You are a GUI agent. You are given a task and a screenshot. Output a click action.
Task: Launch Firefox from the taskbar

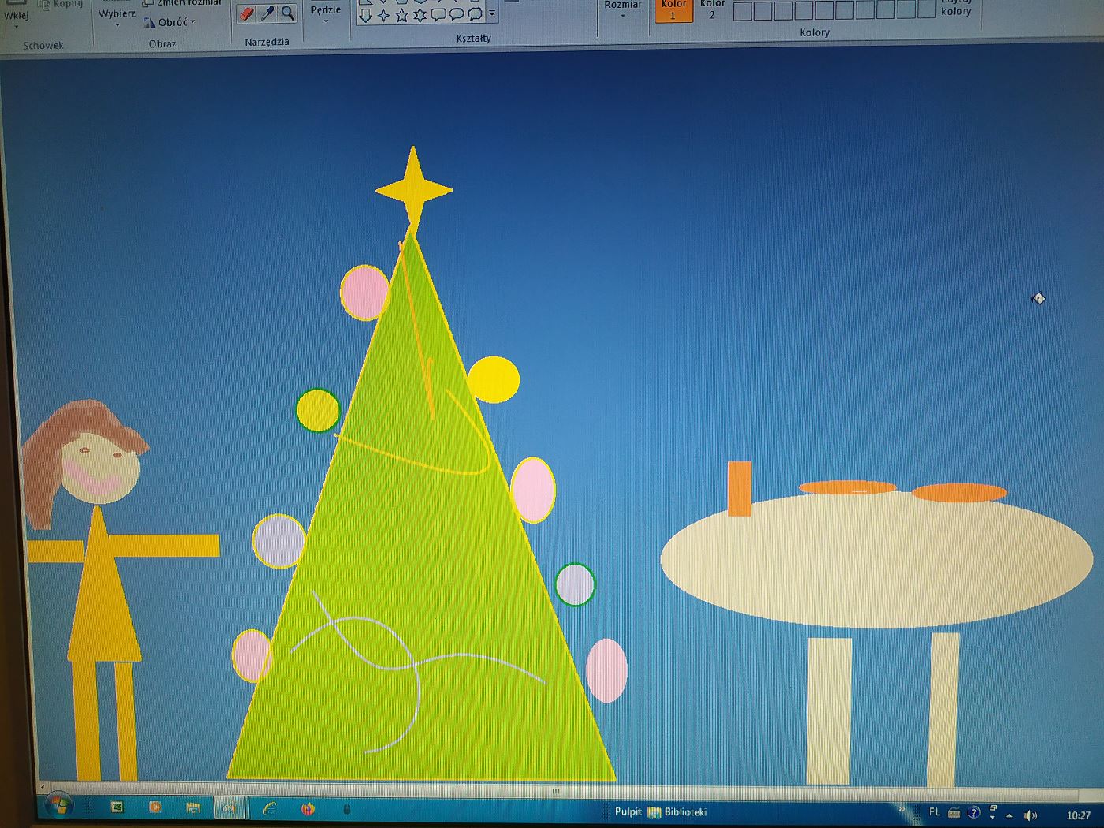308,808
